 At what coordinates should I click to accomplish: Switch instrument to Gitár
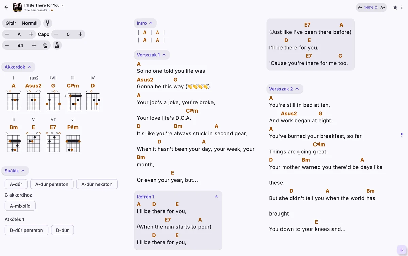[x=11, y=23]
